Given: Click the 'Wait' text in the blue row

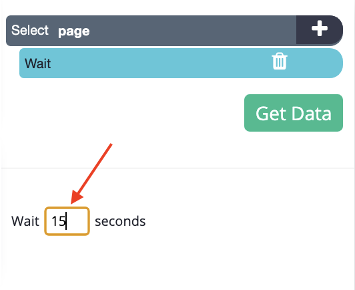Looking at the screenshot, I should click(38, 63).
